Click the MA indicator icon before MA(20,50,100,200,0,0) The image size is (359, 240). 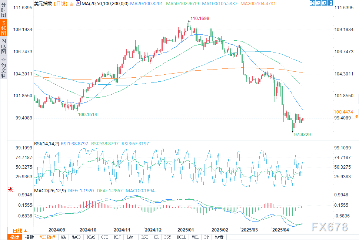coord(78,3)
